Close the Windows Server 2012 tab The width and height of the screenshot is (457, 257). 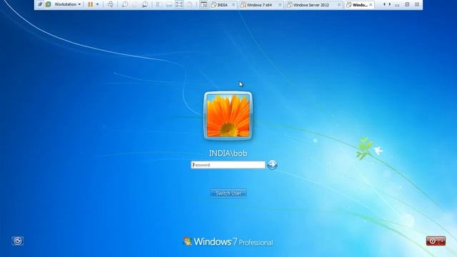coord(339,5)
